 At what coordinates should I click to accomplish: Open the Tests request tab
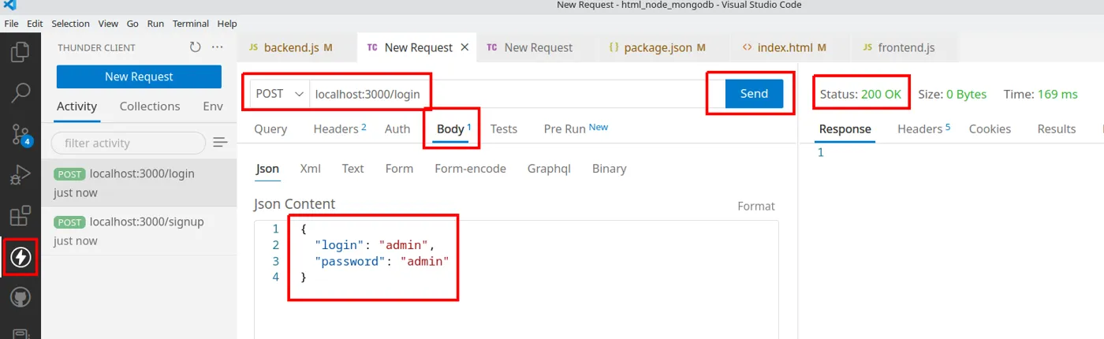504,129
